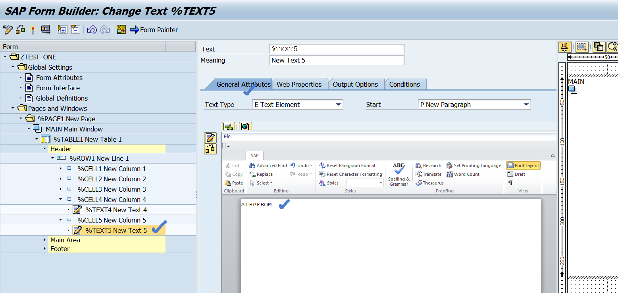The image size is (618, 293).
Task: Click the globe document icon above the editor
Action: click(245, 126)
